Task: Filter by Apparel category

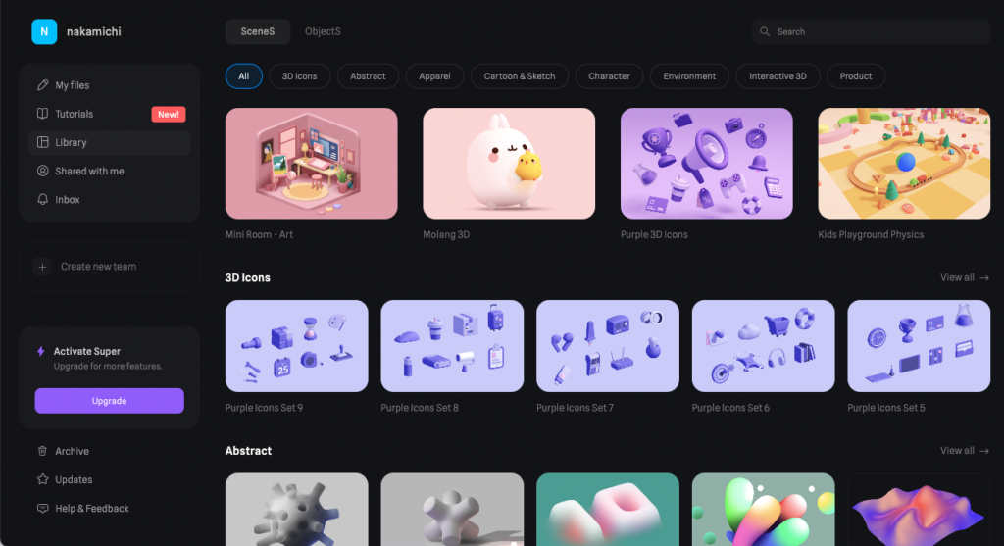Action: pos(434,76)
